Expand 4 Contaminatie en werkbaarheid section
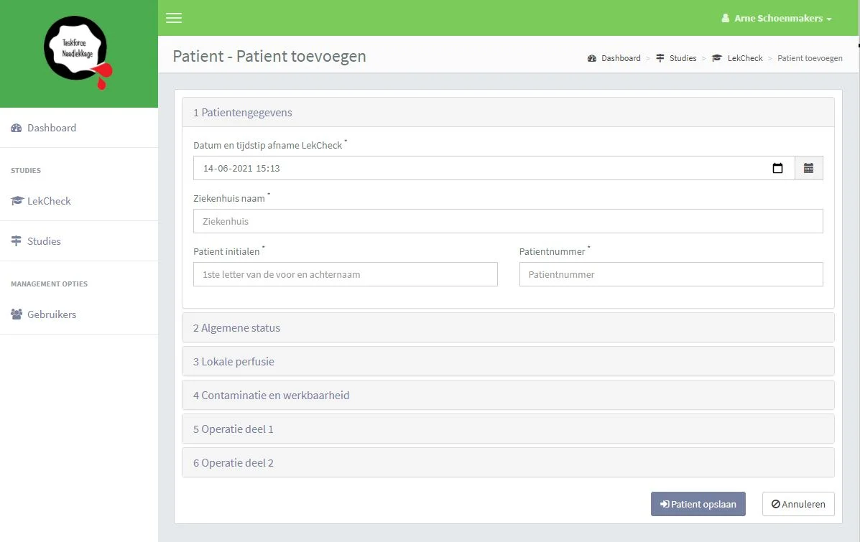Viewport: 860px width, 542px height. (x=271, y=396)
